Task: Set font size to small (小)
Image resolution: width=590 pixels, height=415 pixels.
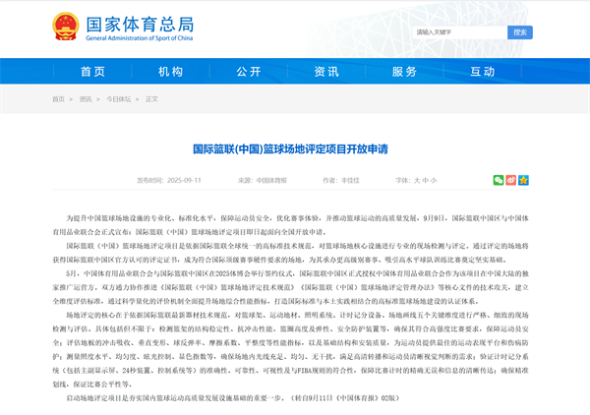Action: pyautogui.click(x=434, y=181)
